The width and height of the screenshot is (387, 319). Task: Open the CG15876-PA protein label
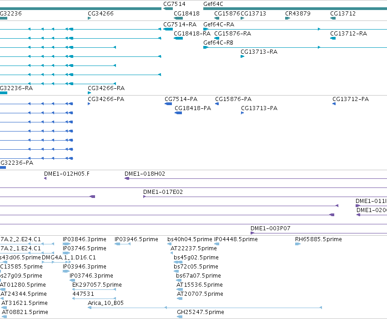[233, 99]
